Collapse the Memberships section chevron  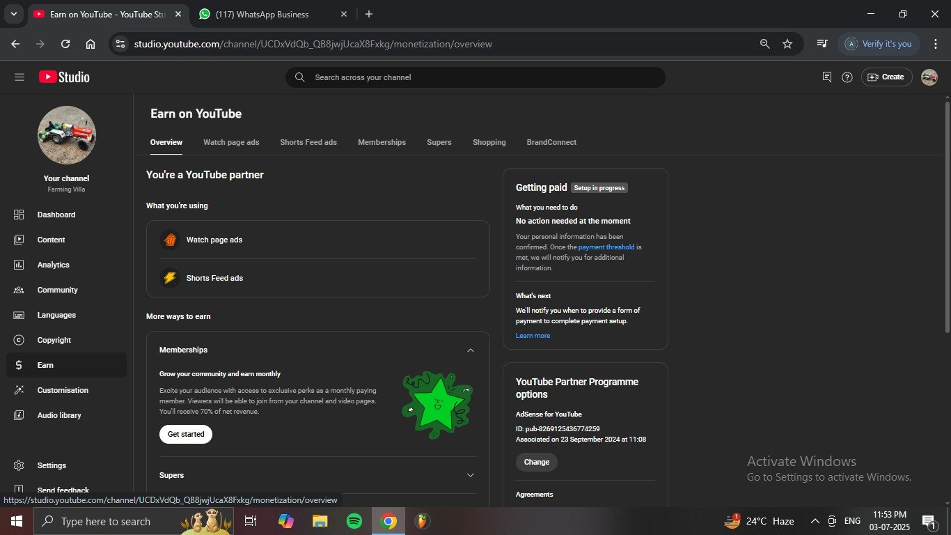click(471, 350)
